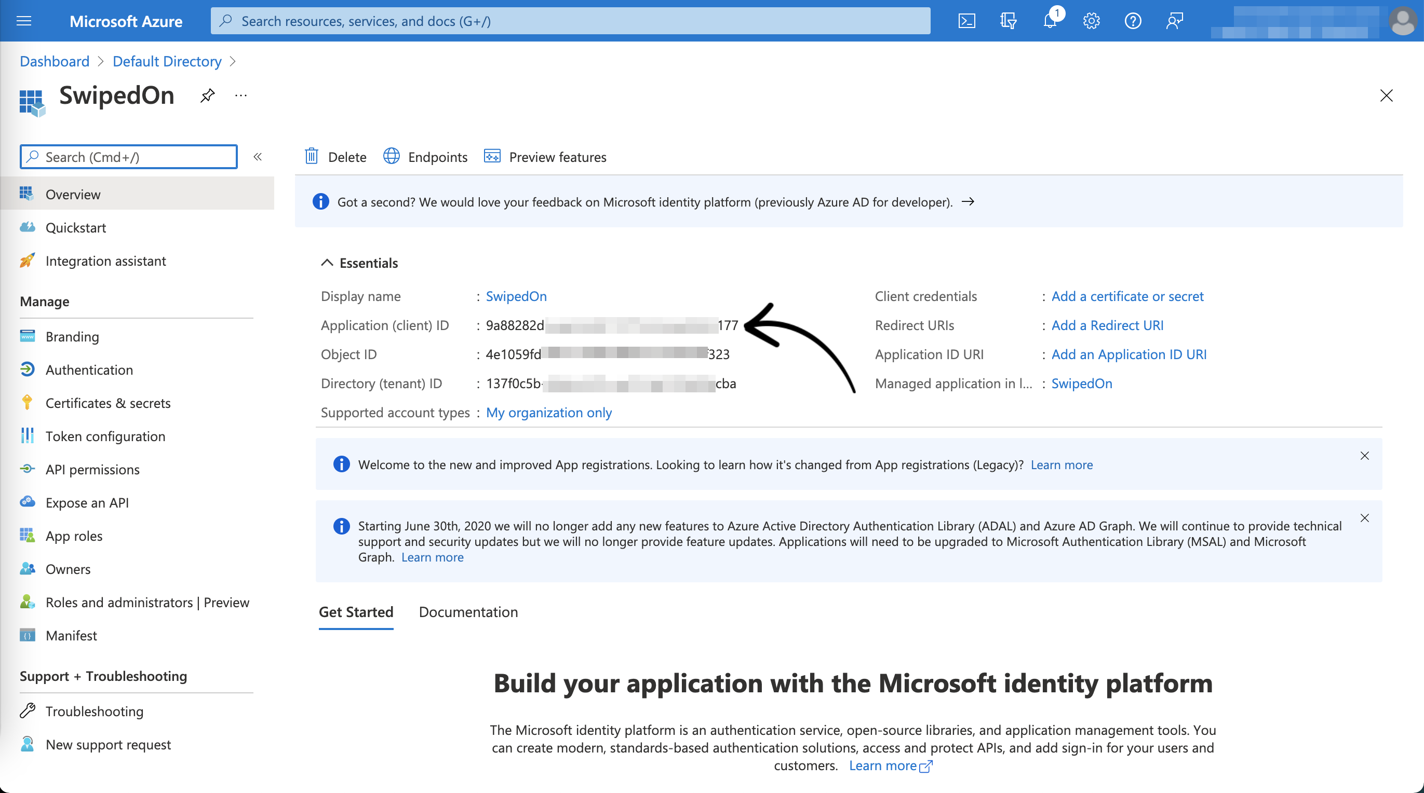Viewport: 1424px width, 793px height.
Task: Click the Microsoft Azure logo text
Action: pos(126,21)
